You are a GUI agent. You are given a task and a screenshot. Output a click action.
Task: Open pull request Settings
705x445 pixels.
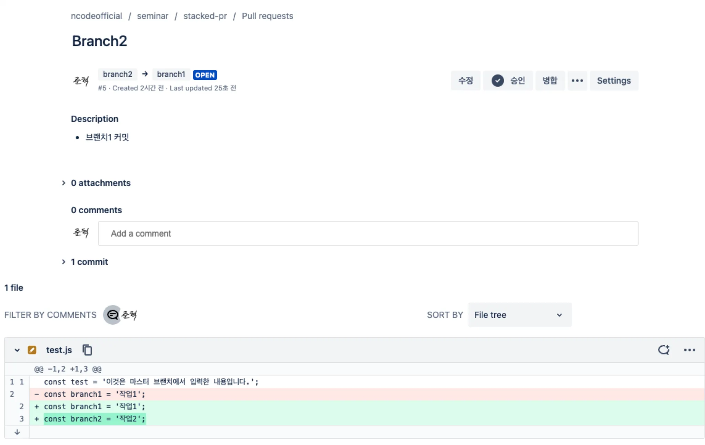(x=613, y=80)
